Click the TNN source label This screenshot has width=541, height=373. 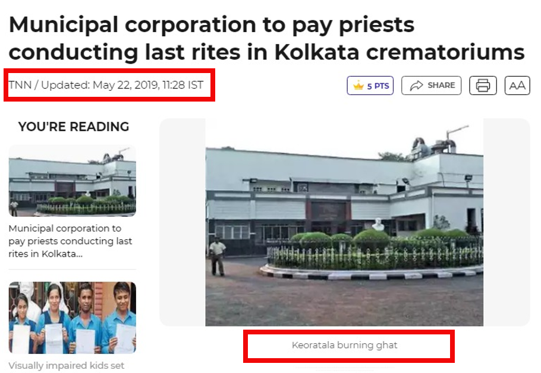(x=20, y=85)
